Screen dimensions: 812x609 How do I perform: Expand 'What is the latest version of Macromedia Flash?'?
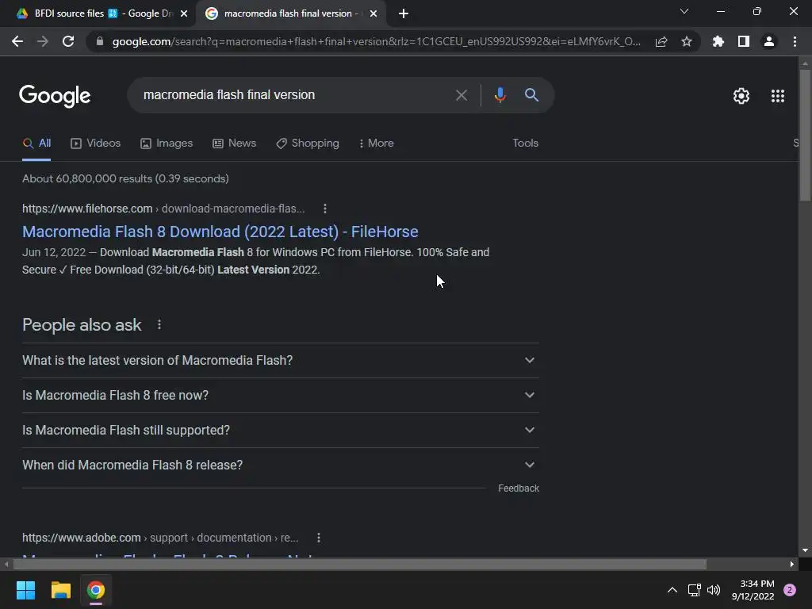[x=280, y=361]
